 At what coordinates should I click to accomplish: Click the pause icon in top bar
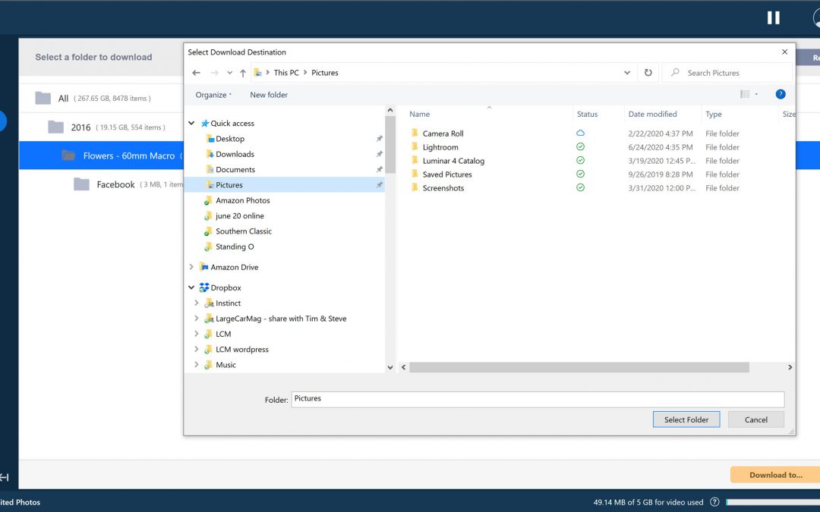click(773, 17)
